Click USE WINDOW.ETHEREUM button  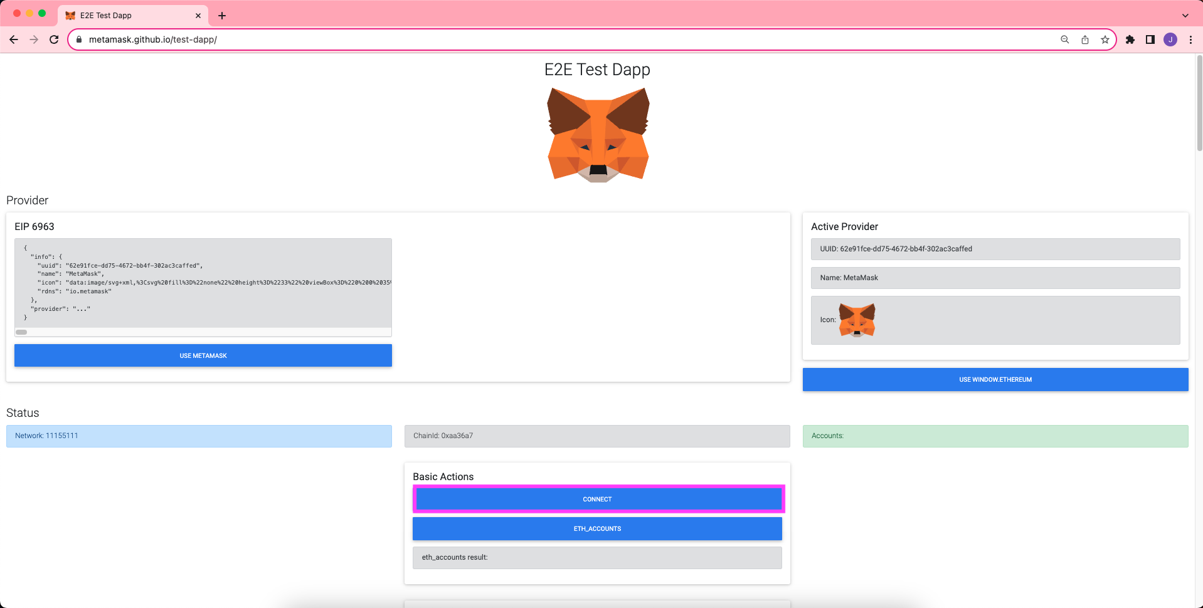point(995,379)
